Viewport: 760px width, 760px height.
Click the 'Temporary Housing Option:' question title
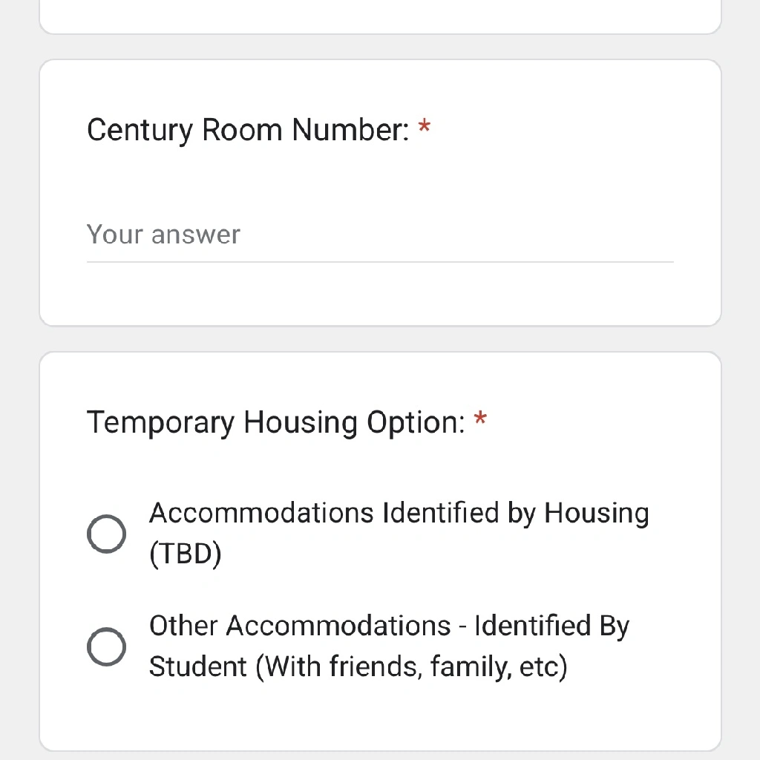coord(276,422)
